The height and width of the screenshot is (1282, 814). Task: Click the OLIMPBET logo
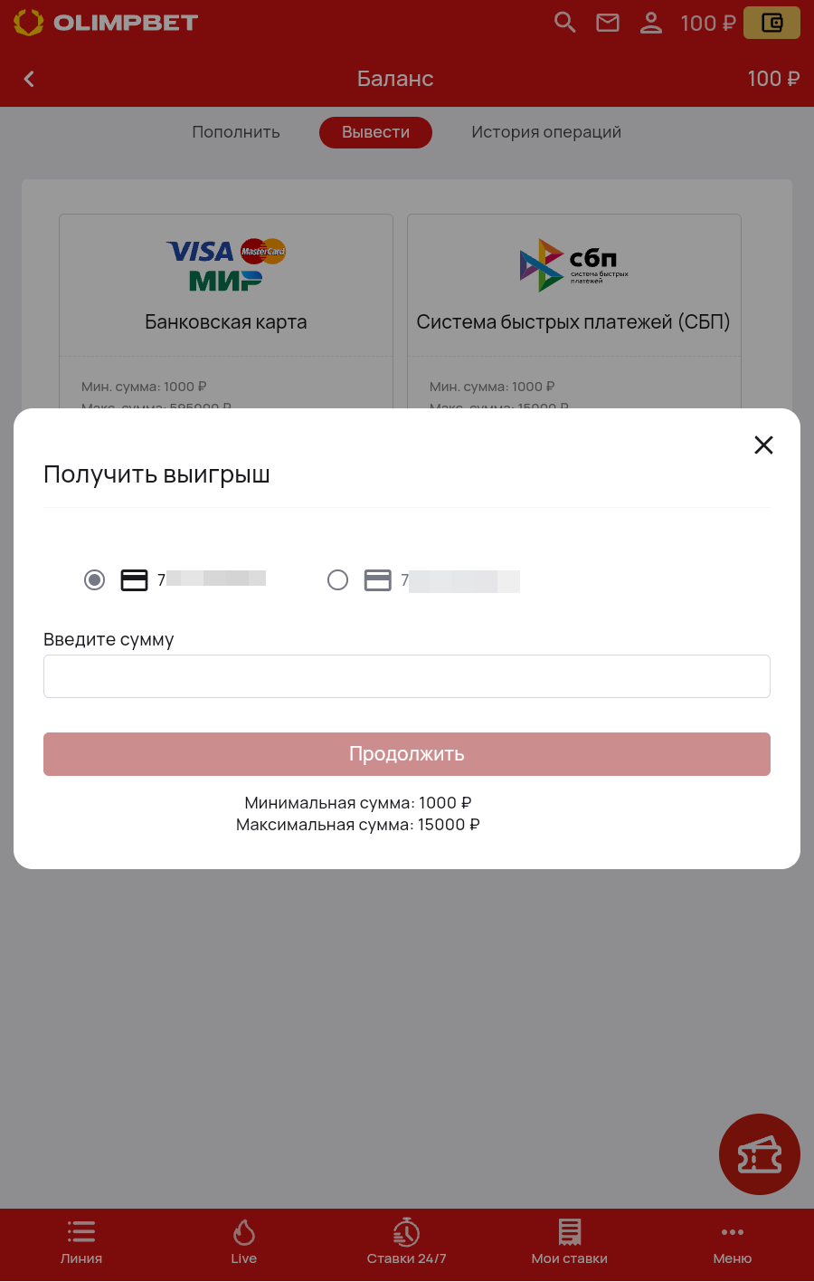(106, 23)
